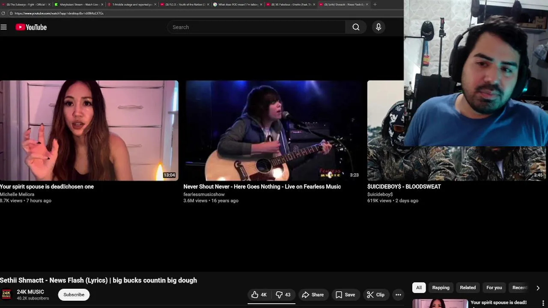Select the For you filter chip
Viewport: 548px width, 308px height.
(494, 287)
